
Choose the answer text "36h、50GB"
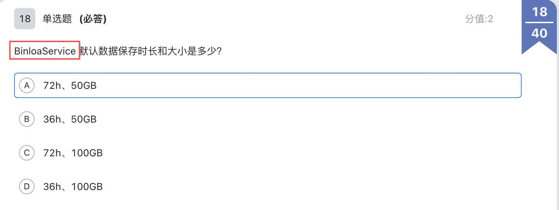pyautogui.click(x=70, y=119)
